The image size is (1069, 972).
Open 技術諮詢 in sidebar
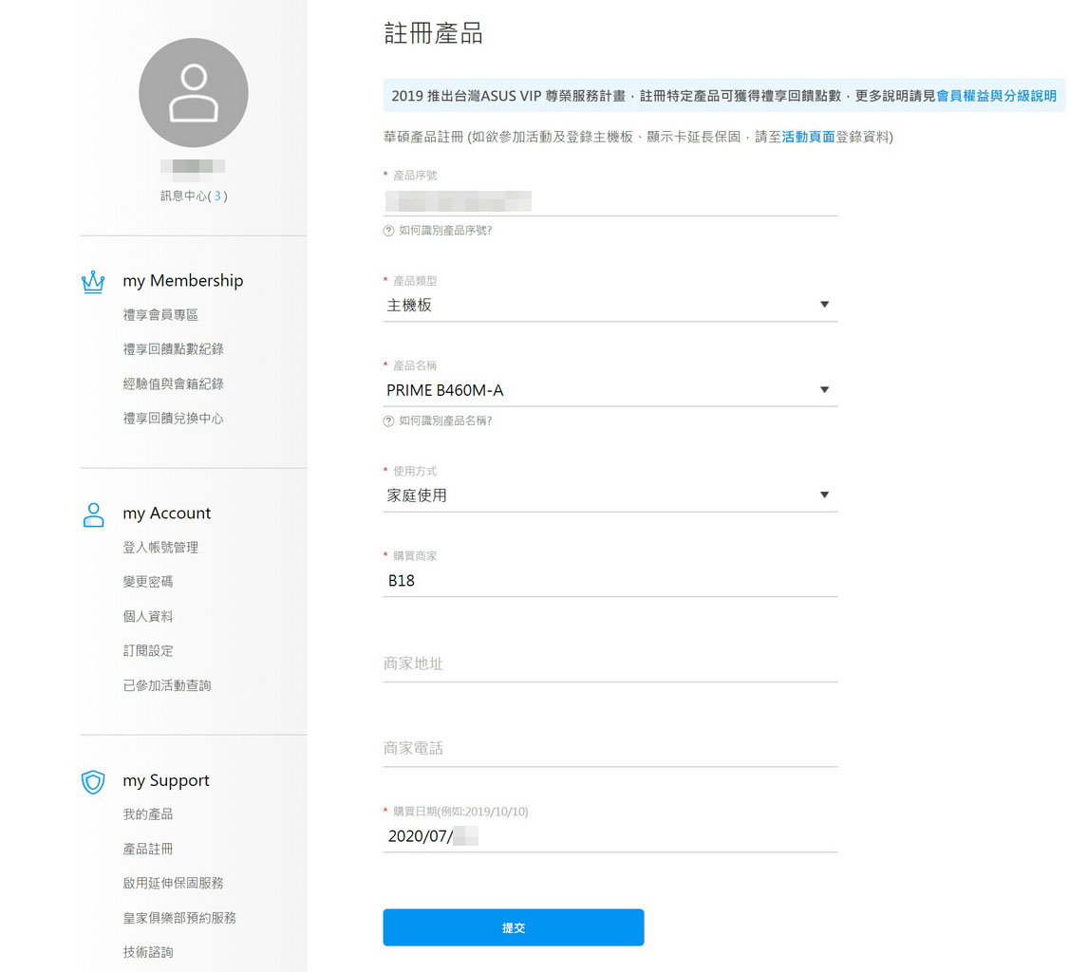pos(148,952)
